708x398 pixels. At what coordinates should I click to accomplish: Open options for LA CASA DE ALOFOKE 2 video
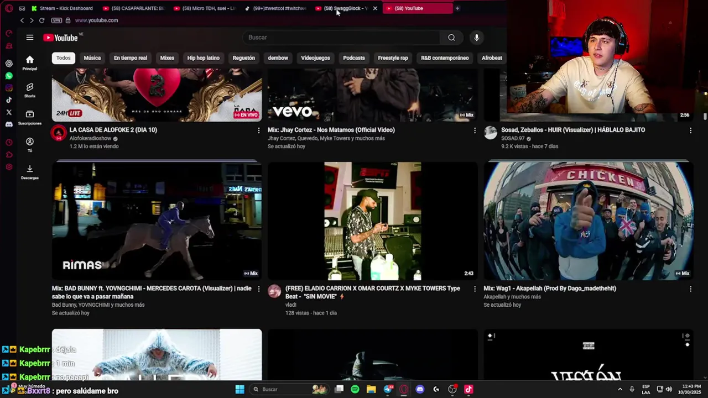pyautogui.click(x=258, y=130)
